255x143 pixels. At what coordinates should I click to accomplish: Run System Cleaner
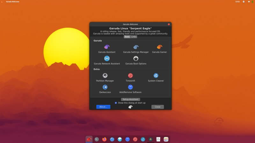click(x=156, y=78)
